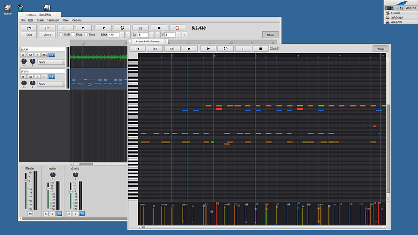This screenshot has width=418, height=235.
Task: Mute the Master channel in mixer
Action: click(x=30, y=214)
